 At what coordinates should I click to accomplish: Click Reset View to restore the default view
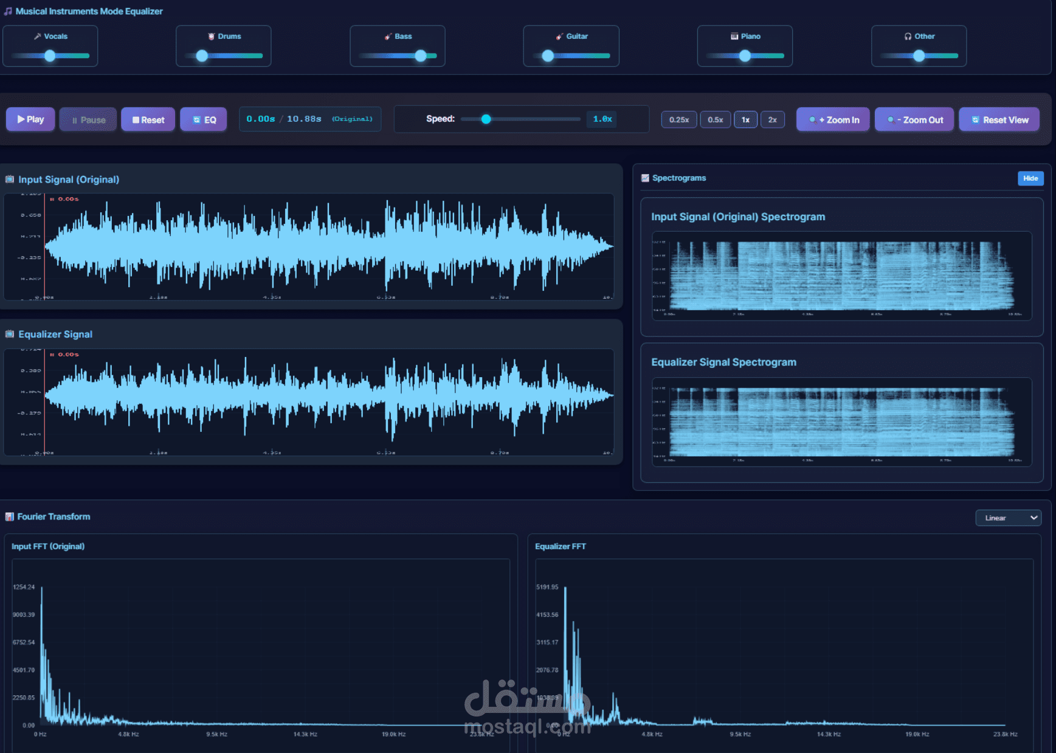pyautogui.click(x=999, y=119)
